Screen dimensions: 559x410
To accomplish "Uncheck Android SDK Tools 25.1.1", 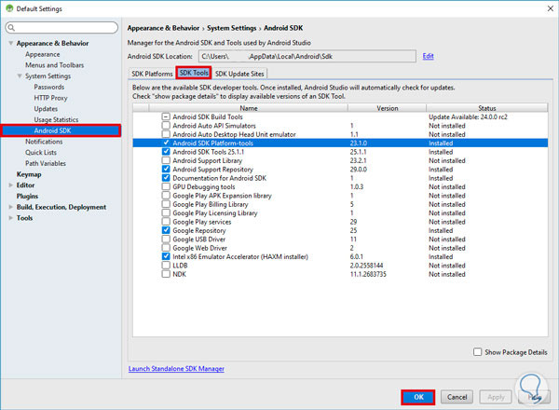I will pyautogui.click(x=166, y=152).
